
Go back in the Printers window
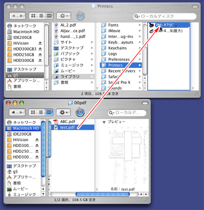coord(14,16)
